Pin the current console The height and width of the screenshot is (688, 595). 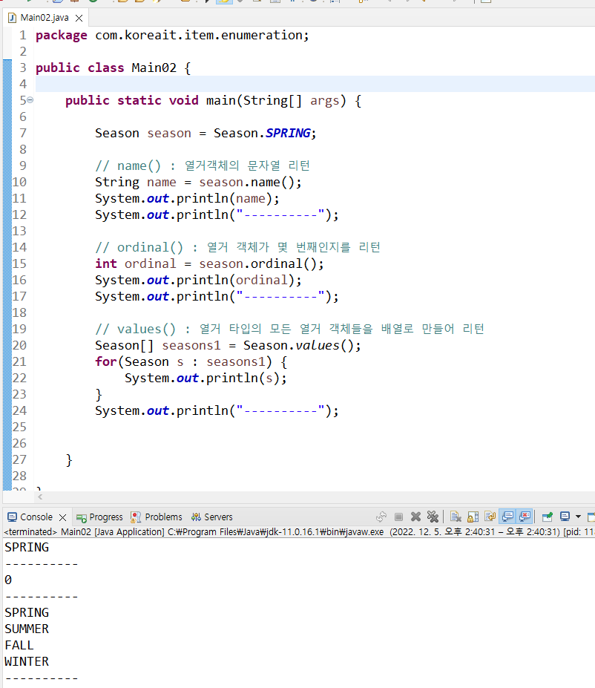coord(548,517)
